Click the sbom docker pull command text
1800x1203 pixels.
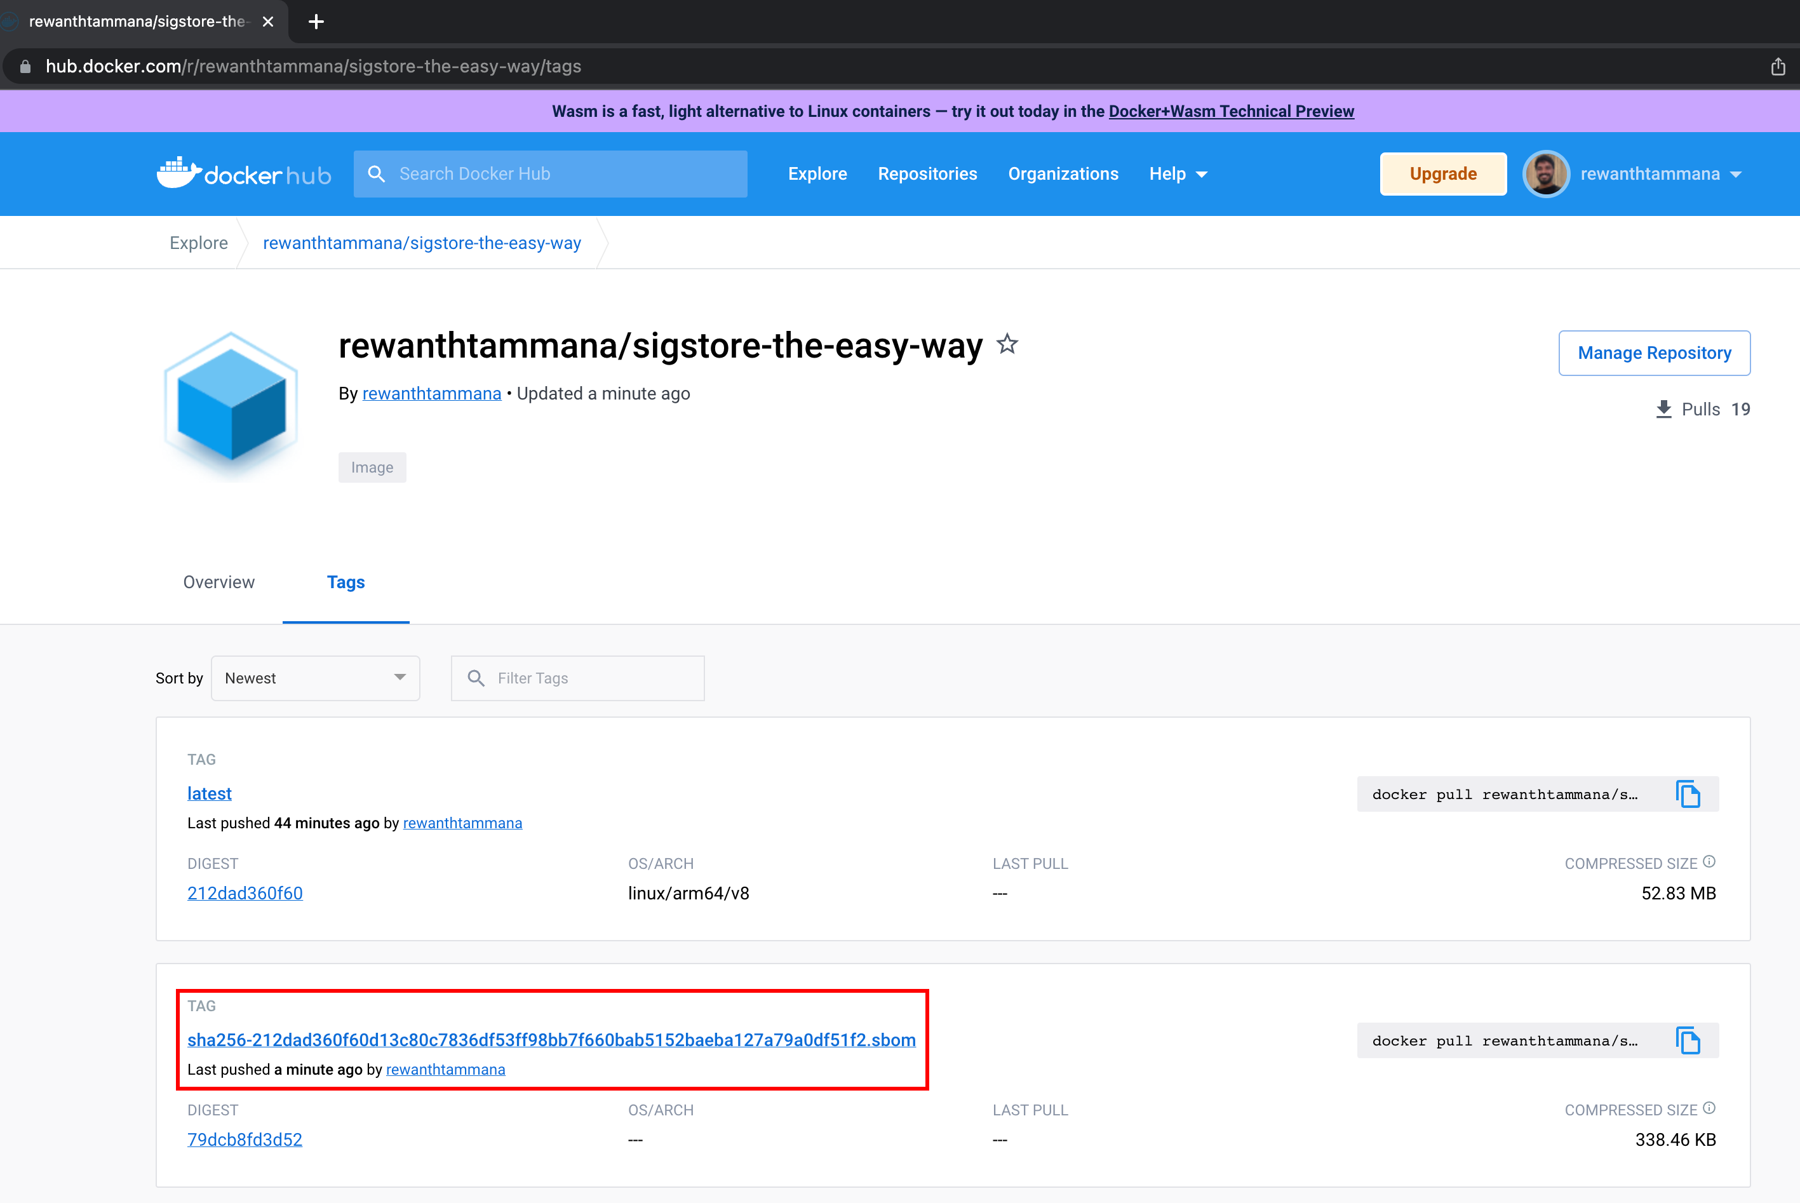tap(1505, 1040)
